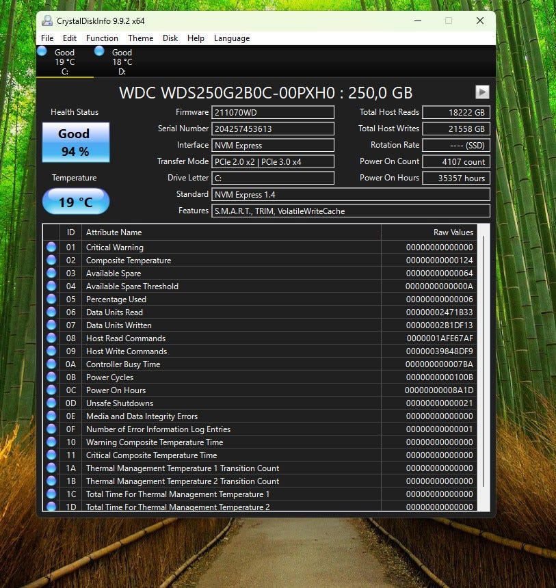Click the Attribute Name column header

[231, 232]
